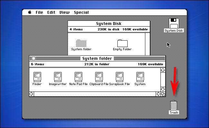Open the File menu
The height and width of the screenshot is (128, 209).
click(39, 12)
